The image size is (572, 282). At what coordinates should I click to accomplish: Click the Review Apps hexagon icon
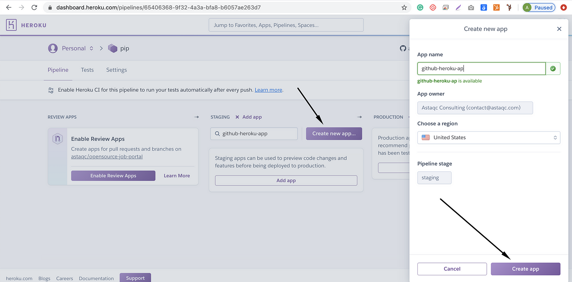point(58,139)
